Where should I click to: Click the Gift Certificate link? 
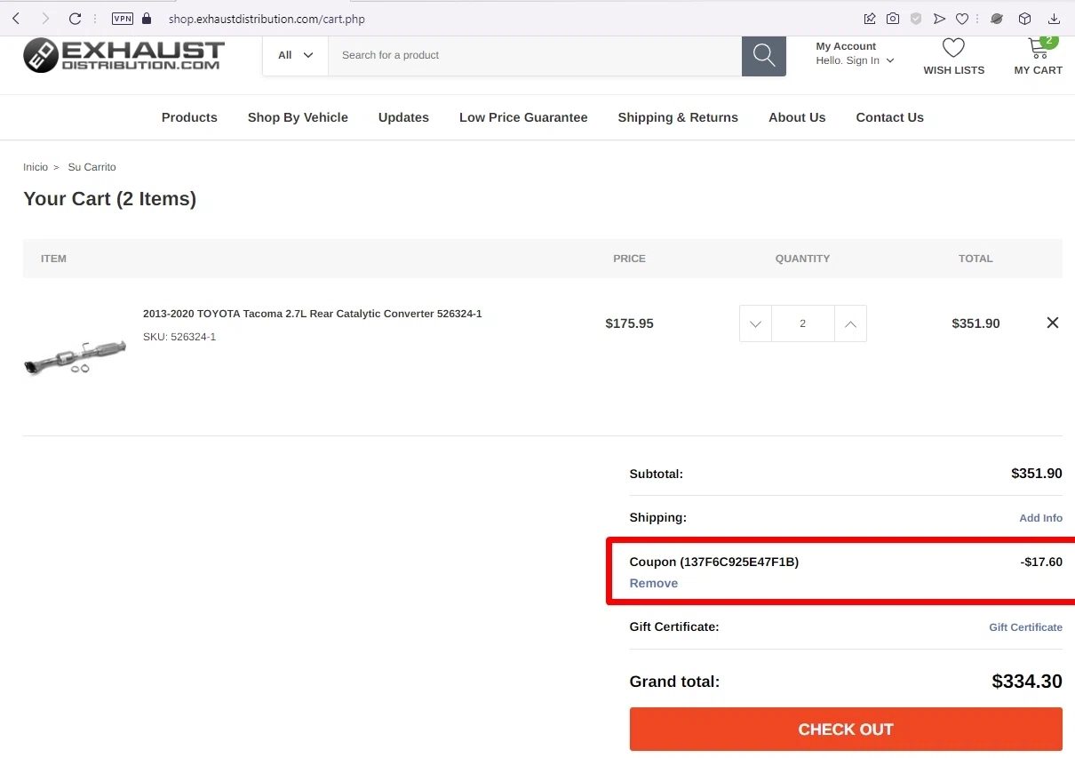tap(1025, 627)
